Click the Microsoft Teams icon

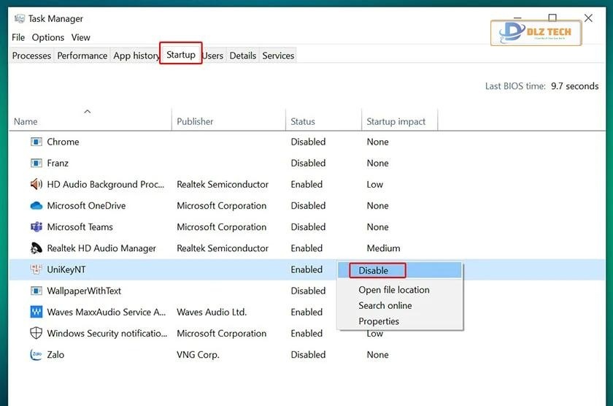point(36,227)
